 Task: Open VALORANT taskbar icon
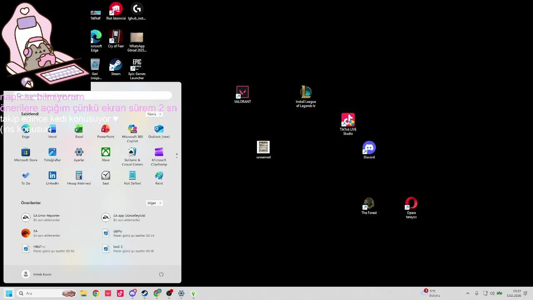point(108,293)
